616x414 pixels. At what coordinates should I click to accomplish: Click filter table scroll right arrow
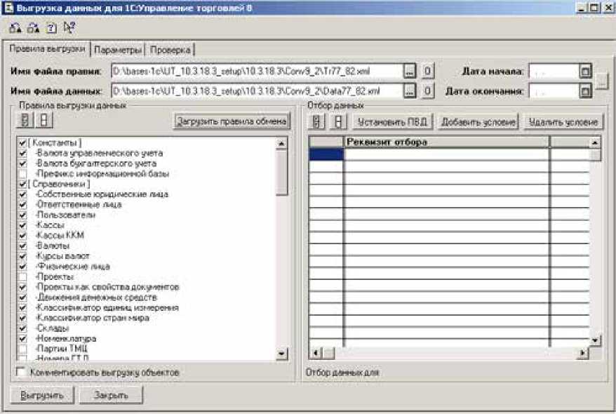(x=583, y=353)
